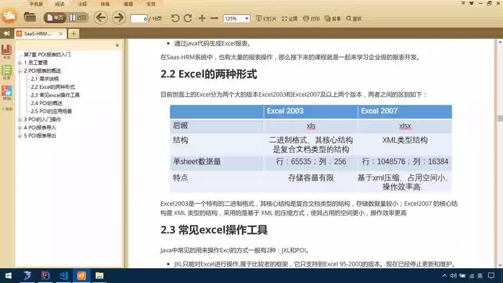Jump to '2.5 POI的应用场景' in outline
Viewport: 503px width, 283px height.
pos(52,111)
